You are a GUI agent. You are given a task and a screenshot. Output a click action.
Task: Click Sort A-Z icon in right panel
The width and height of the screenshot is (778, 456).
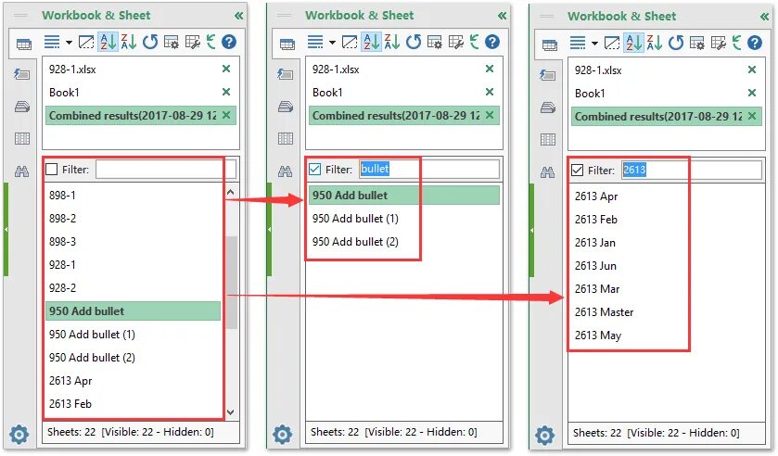(x=633, y=43)
